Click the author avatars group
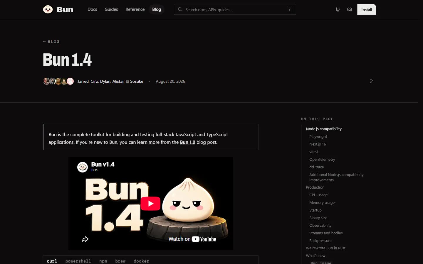Viewport: 423px width, 264px height. 58,81
